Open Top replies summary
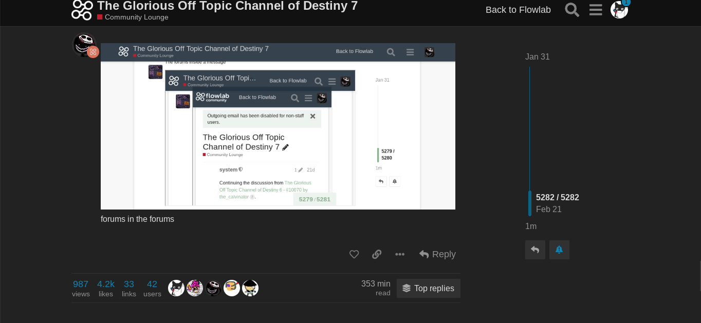Viewport: 701px width, 323px height. pyautogui.click(x=429, y=288)
